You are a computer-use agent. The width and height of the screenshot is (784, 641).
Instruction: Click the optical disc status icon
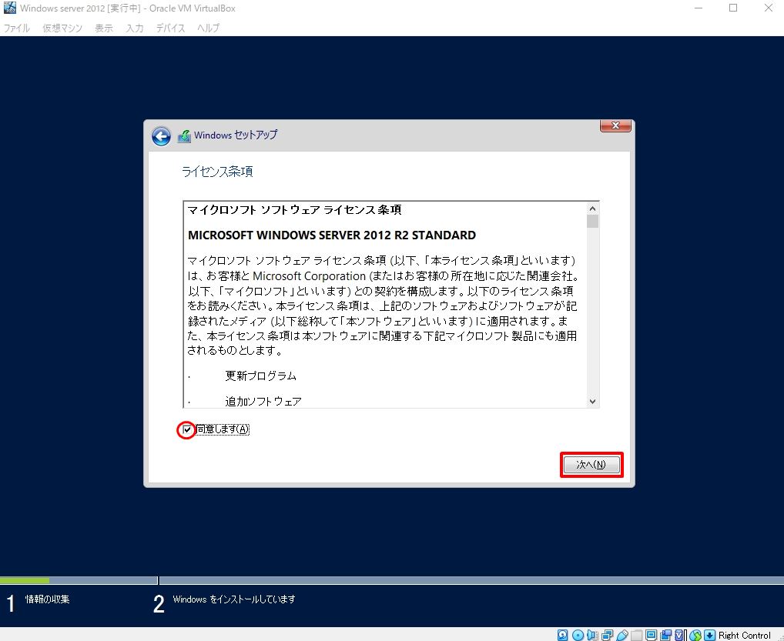(578, 635)
